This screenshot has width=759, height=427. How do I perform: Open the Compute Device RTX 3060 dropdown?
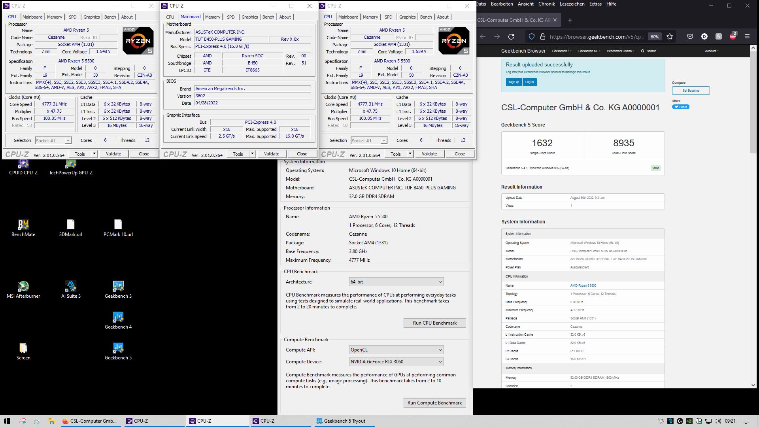396,362
